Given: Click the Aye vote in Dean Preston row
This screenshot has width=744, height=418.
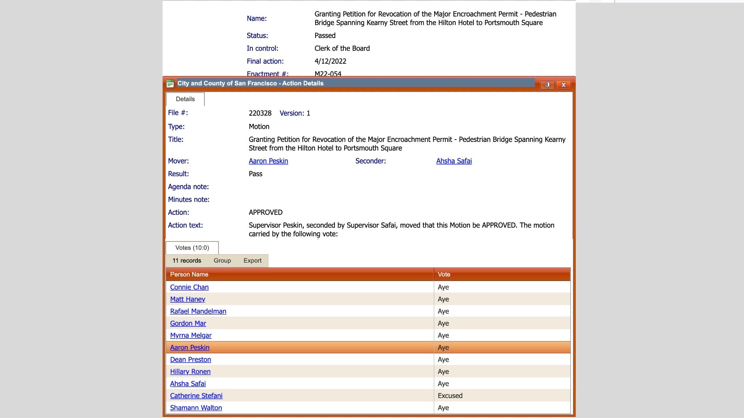Looking at the screenshot, I should [443, 360].
